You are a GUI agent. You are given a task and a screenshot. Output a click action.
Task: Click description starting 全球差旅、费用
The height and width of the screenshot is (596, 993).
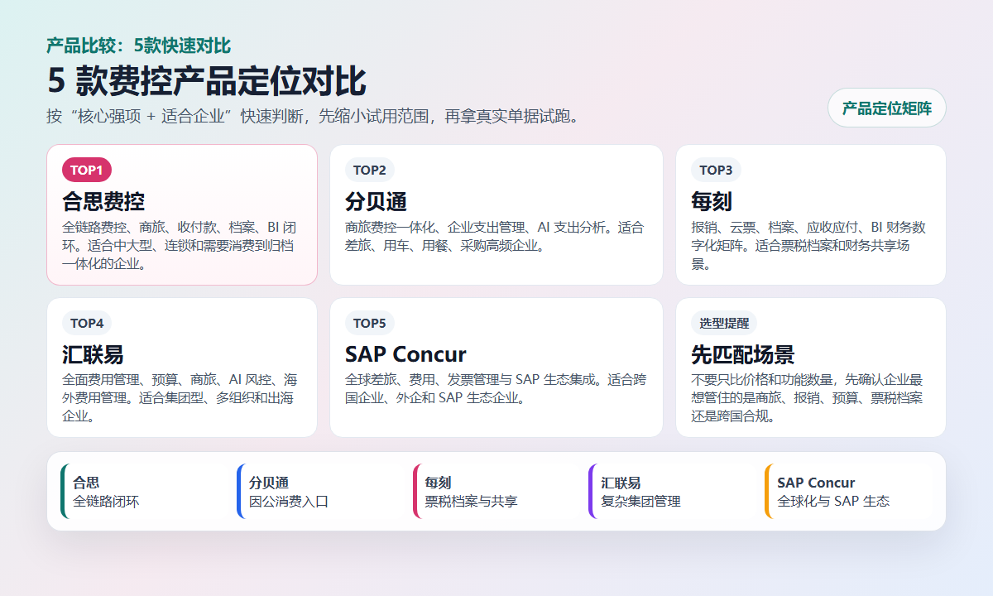tap(496, 389)
